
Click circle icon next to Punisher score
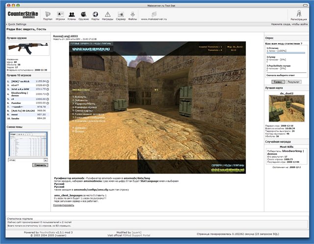click(x=48, y=103)
